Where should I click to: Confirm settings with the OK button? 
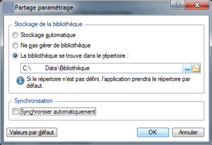153,132
